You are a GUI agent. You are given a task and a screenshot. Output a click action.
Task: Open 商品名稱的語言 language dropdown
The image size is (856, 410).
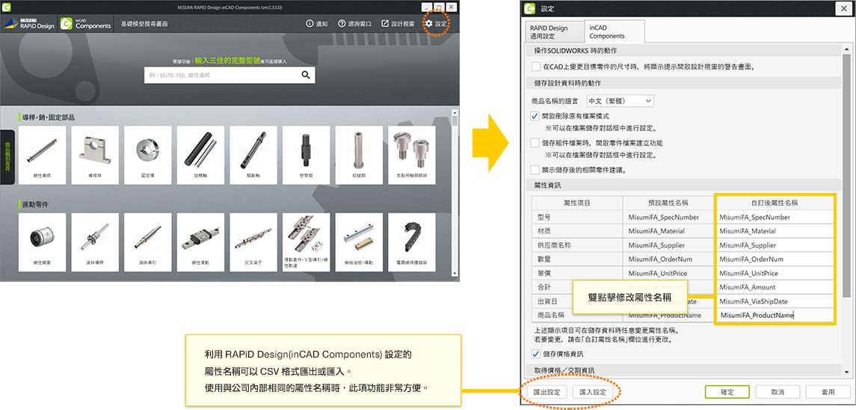tap(620, 101)
